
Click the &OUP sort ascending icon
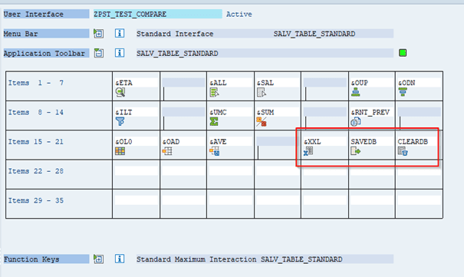click(x=355, y=92)
